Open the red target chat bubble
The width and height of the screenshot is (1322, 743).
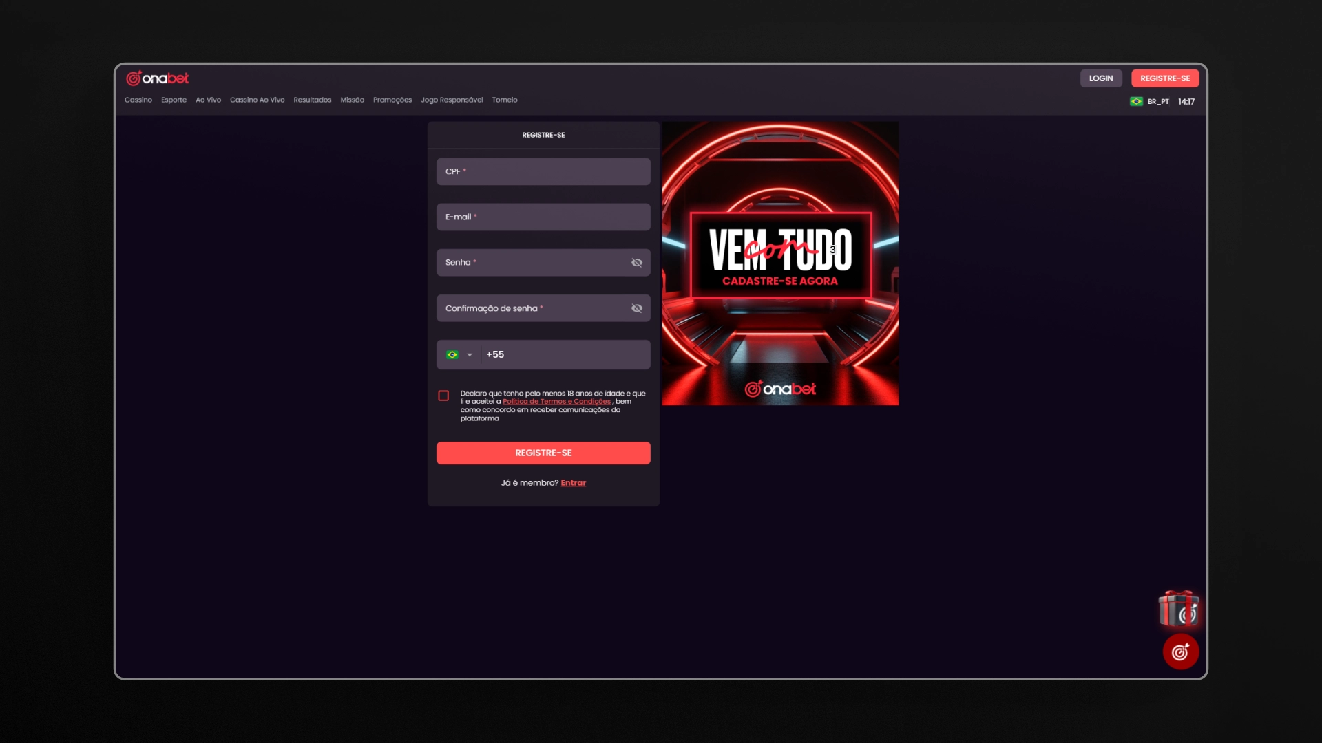(x=1181, y=652)
